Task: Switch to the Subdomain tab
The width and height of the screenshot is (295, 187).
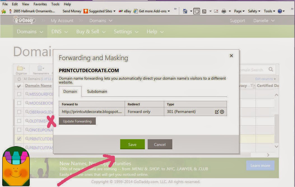Action: (97, 91)
